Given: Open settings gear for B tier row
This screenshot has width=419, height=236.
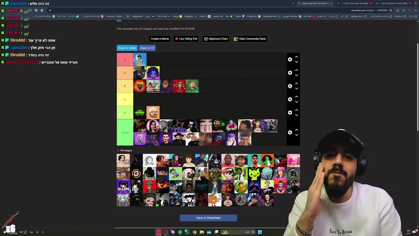Looking at the screenshot, I should click(x=290, y=86).
